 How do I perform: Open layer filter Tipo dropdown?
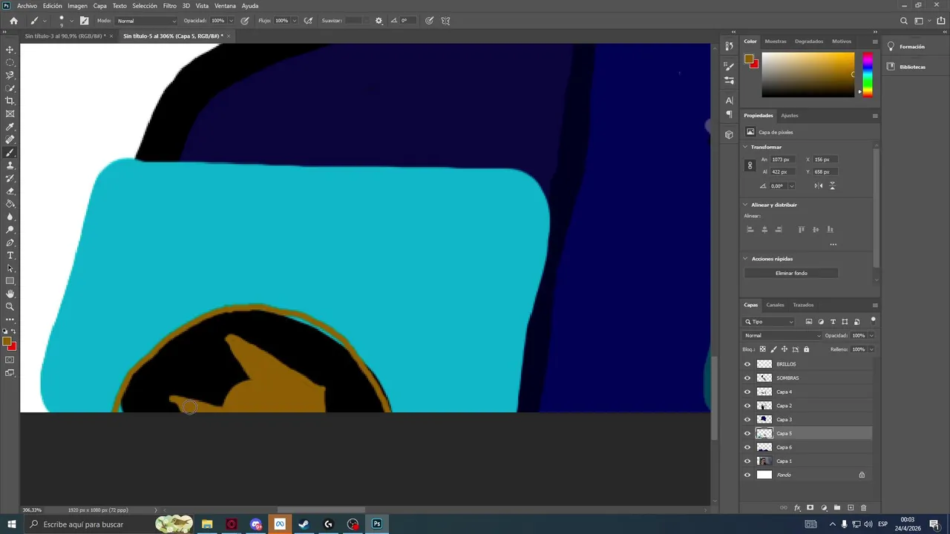tap(770, 322)
